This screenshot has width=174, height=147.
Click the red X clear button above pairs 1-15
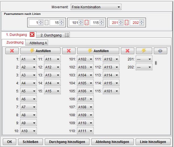[x=12, y=51]
